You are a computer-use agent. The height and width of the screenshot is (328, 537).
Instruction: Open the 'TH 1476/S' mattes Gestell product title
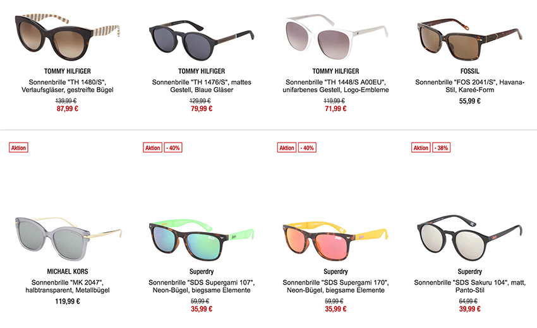coord(202,86)
